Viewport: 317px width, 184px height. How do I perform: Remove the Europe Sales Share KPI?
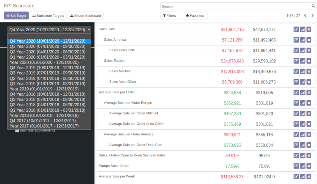pos(309,166)
